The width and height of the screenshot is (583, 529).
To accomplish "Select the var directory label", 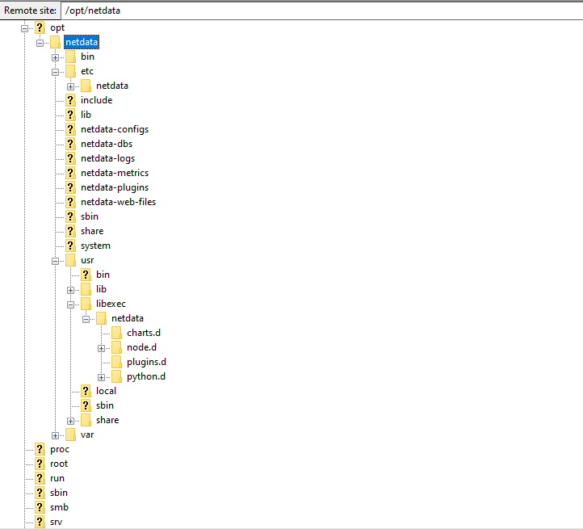I will (x=87, y=435).
